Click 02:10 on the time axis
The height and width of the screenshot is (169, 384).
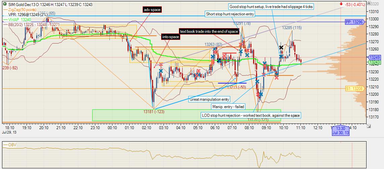coord(146,128)
